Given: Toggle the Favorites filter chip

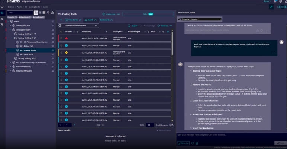Looking at the screenshot, I should pos(12,17).
